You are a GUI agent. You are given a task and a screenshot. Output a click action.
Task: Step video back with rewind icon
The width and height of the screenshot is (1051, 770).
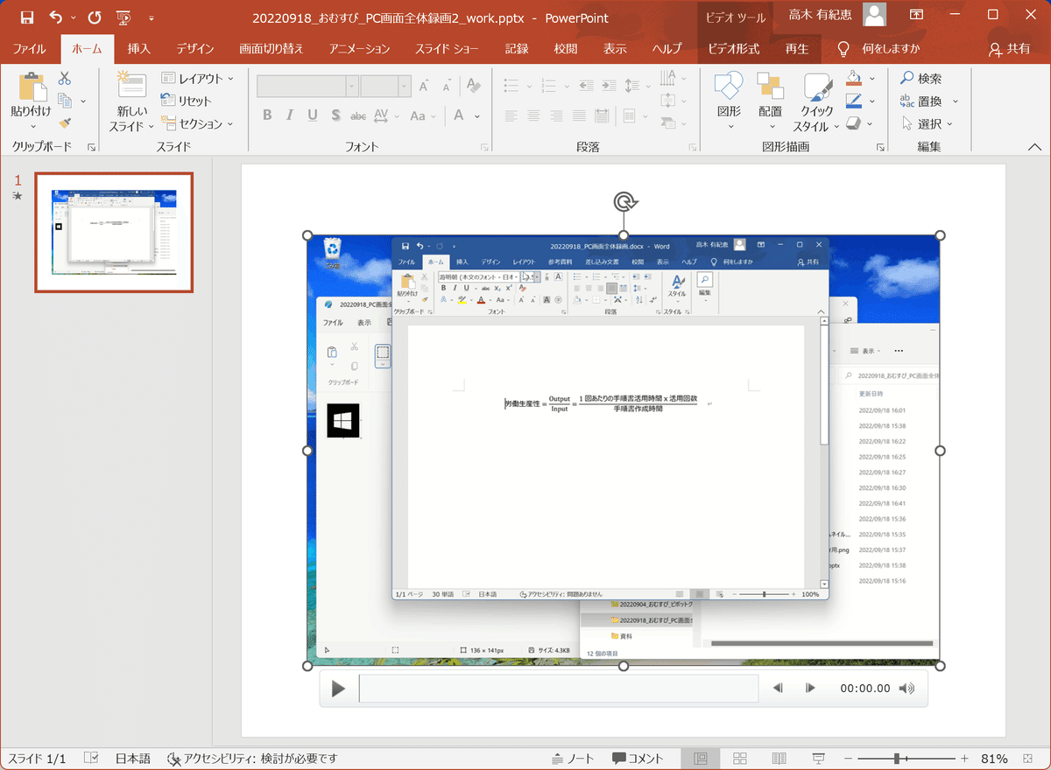[778, 689]
